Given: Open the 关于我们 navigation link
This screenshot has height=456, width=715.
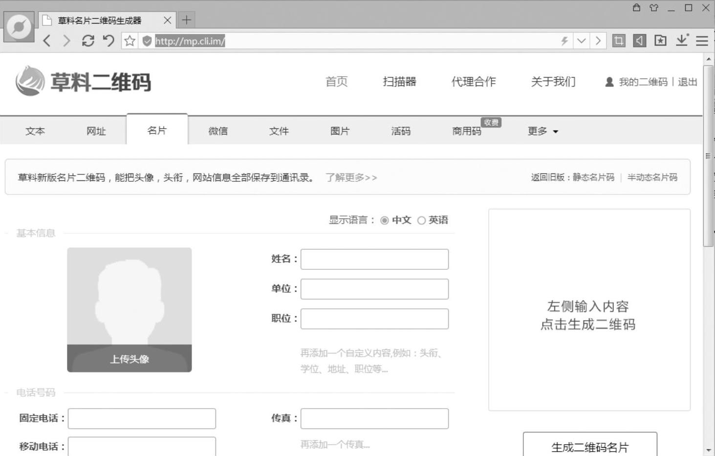Looking at the screenshot, I should 553,82.
